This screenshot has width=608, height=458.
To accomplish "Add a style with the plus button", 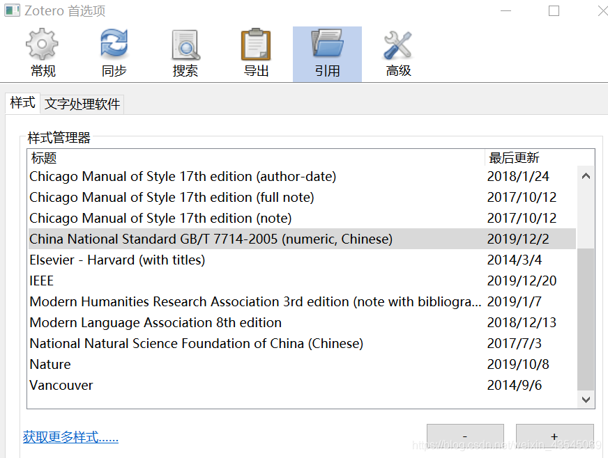I will [554, 437].
